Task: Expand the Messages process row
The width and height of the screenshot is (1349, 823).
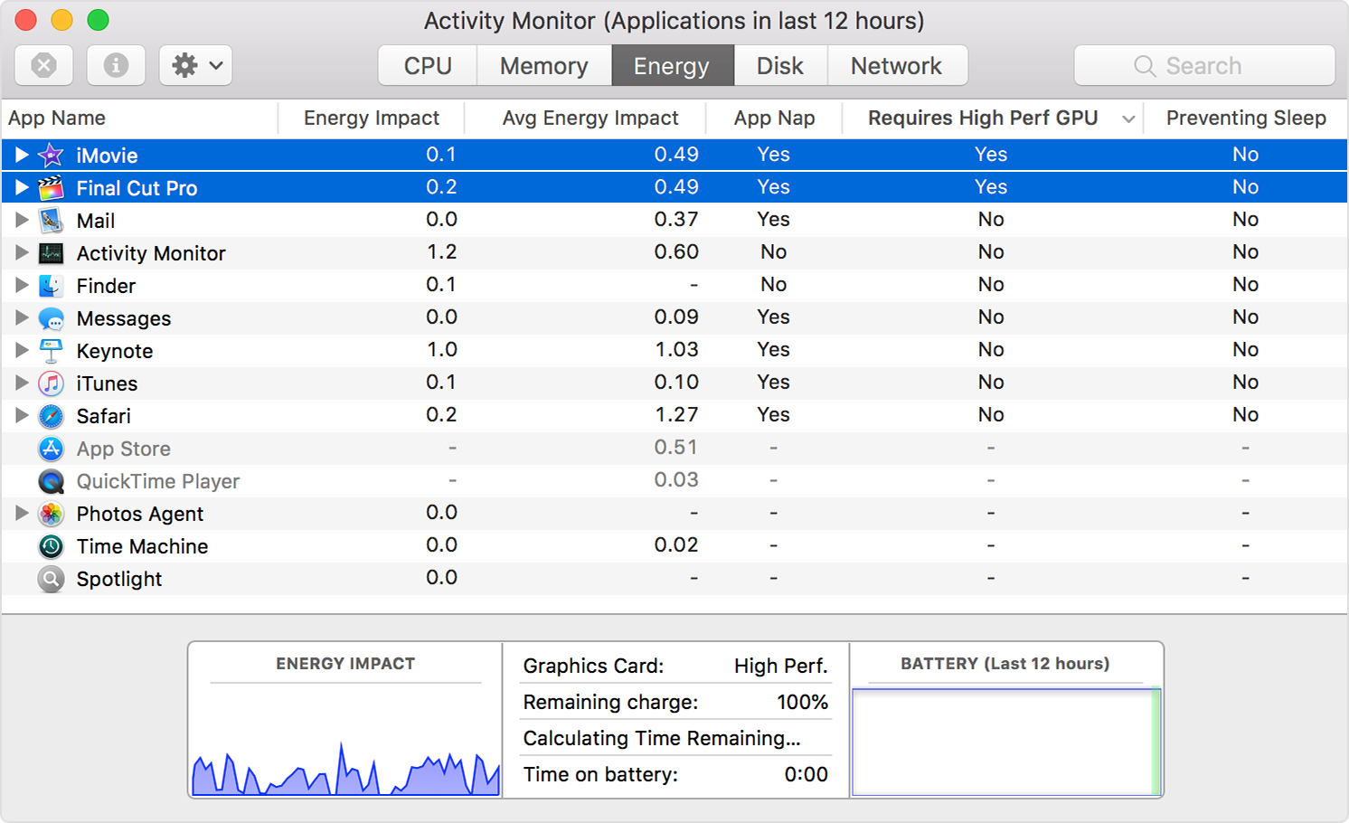Action: [22, 317]
